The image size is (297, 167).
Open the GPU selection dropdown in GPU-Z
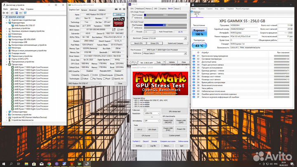(x=84, y=83)
